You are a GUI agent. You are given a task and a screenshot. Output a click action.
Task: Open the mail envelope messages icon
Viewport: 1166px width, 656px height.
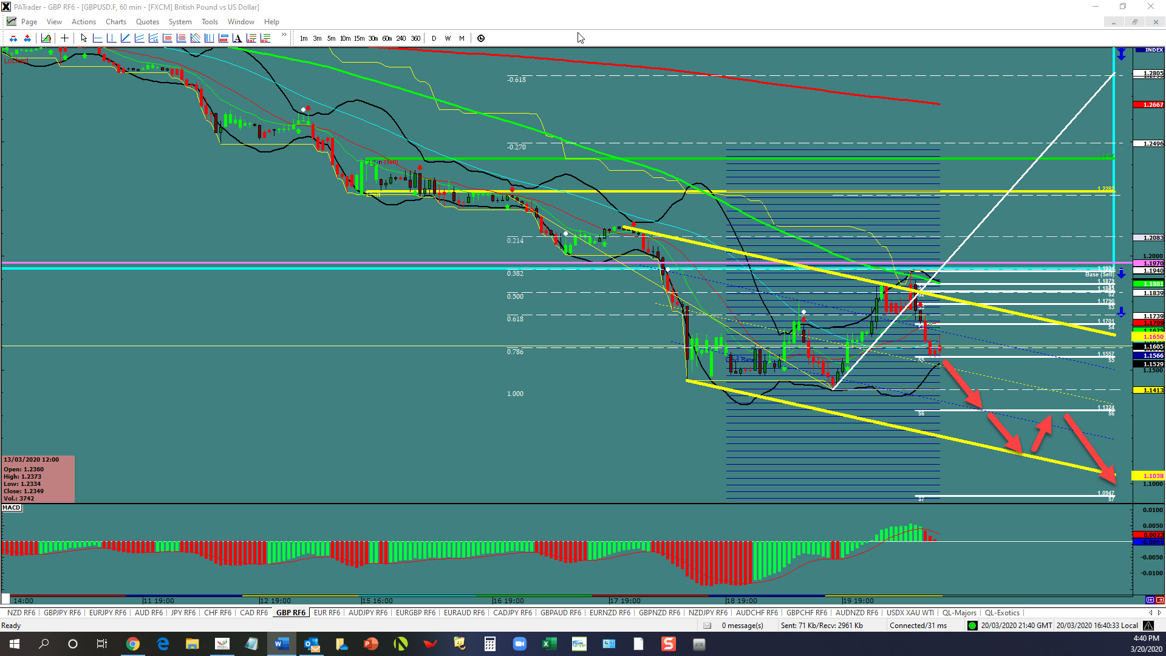click(707, 626)
